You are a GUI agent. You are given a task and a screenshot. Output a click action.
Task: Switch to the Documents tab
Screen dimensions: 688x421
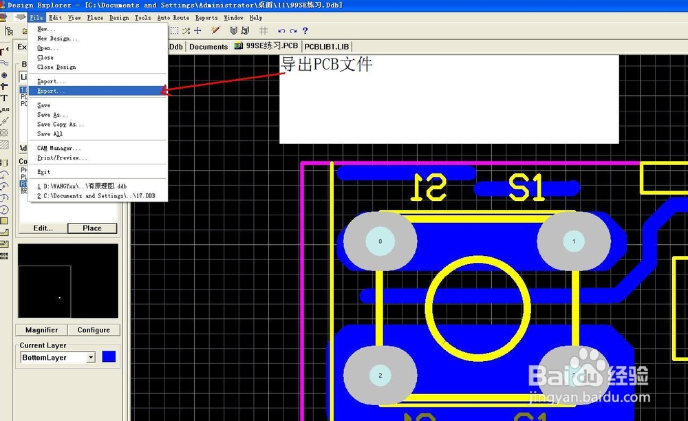tap(208, 47)
